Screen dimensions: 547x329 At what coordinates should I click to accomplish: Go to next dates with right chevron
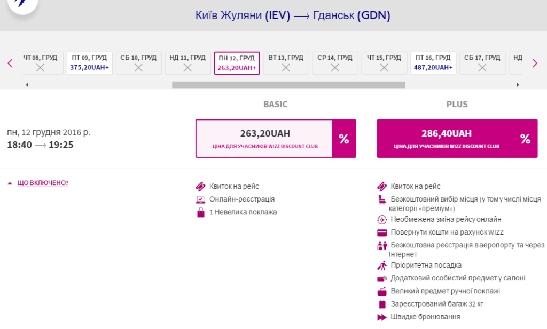[535, 63]
